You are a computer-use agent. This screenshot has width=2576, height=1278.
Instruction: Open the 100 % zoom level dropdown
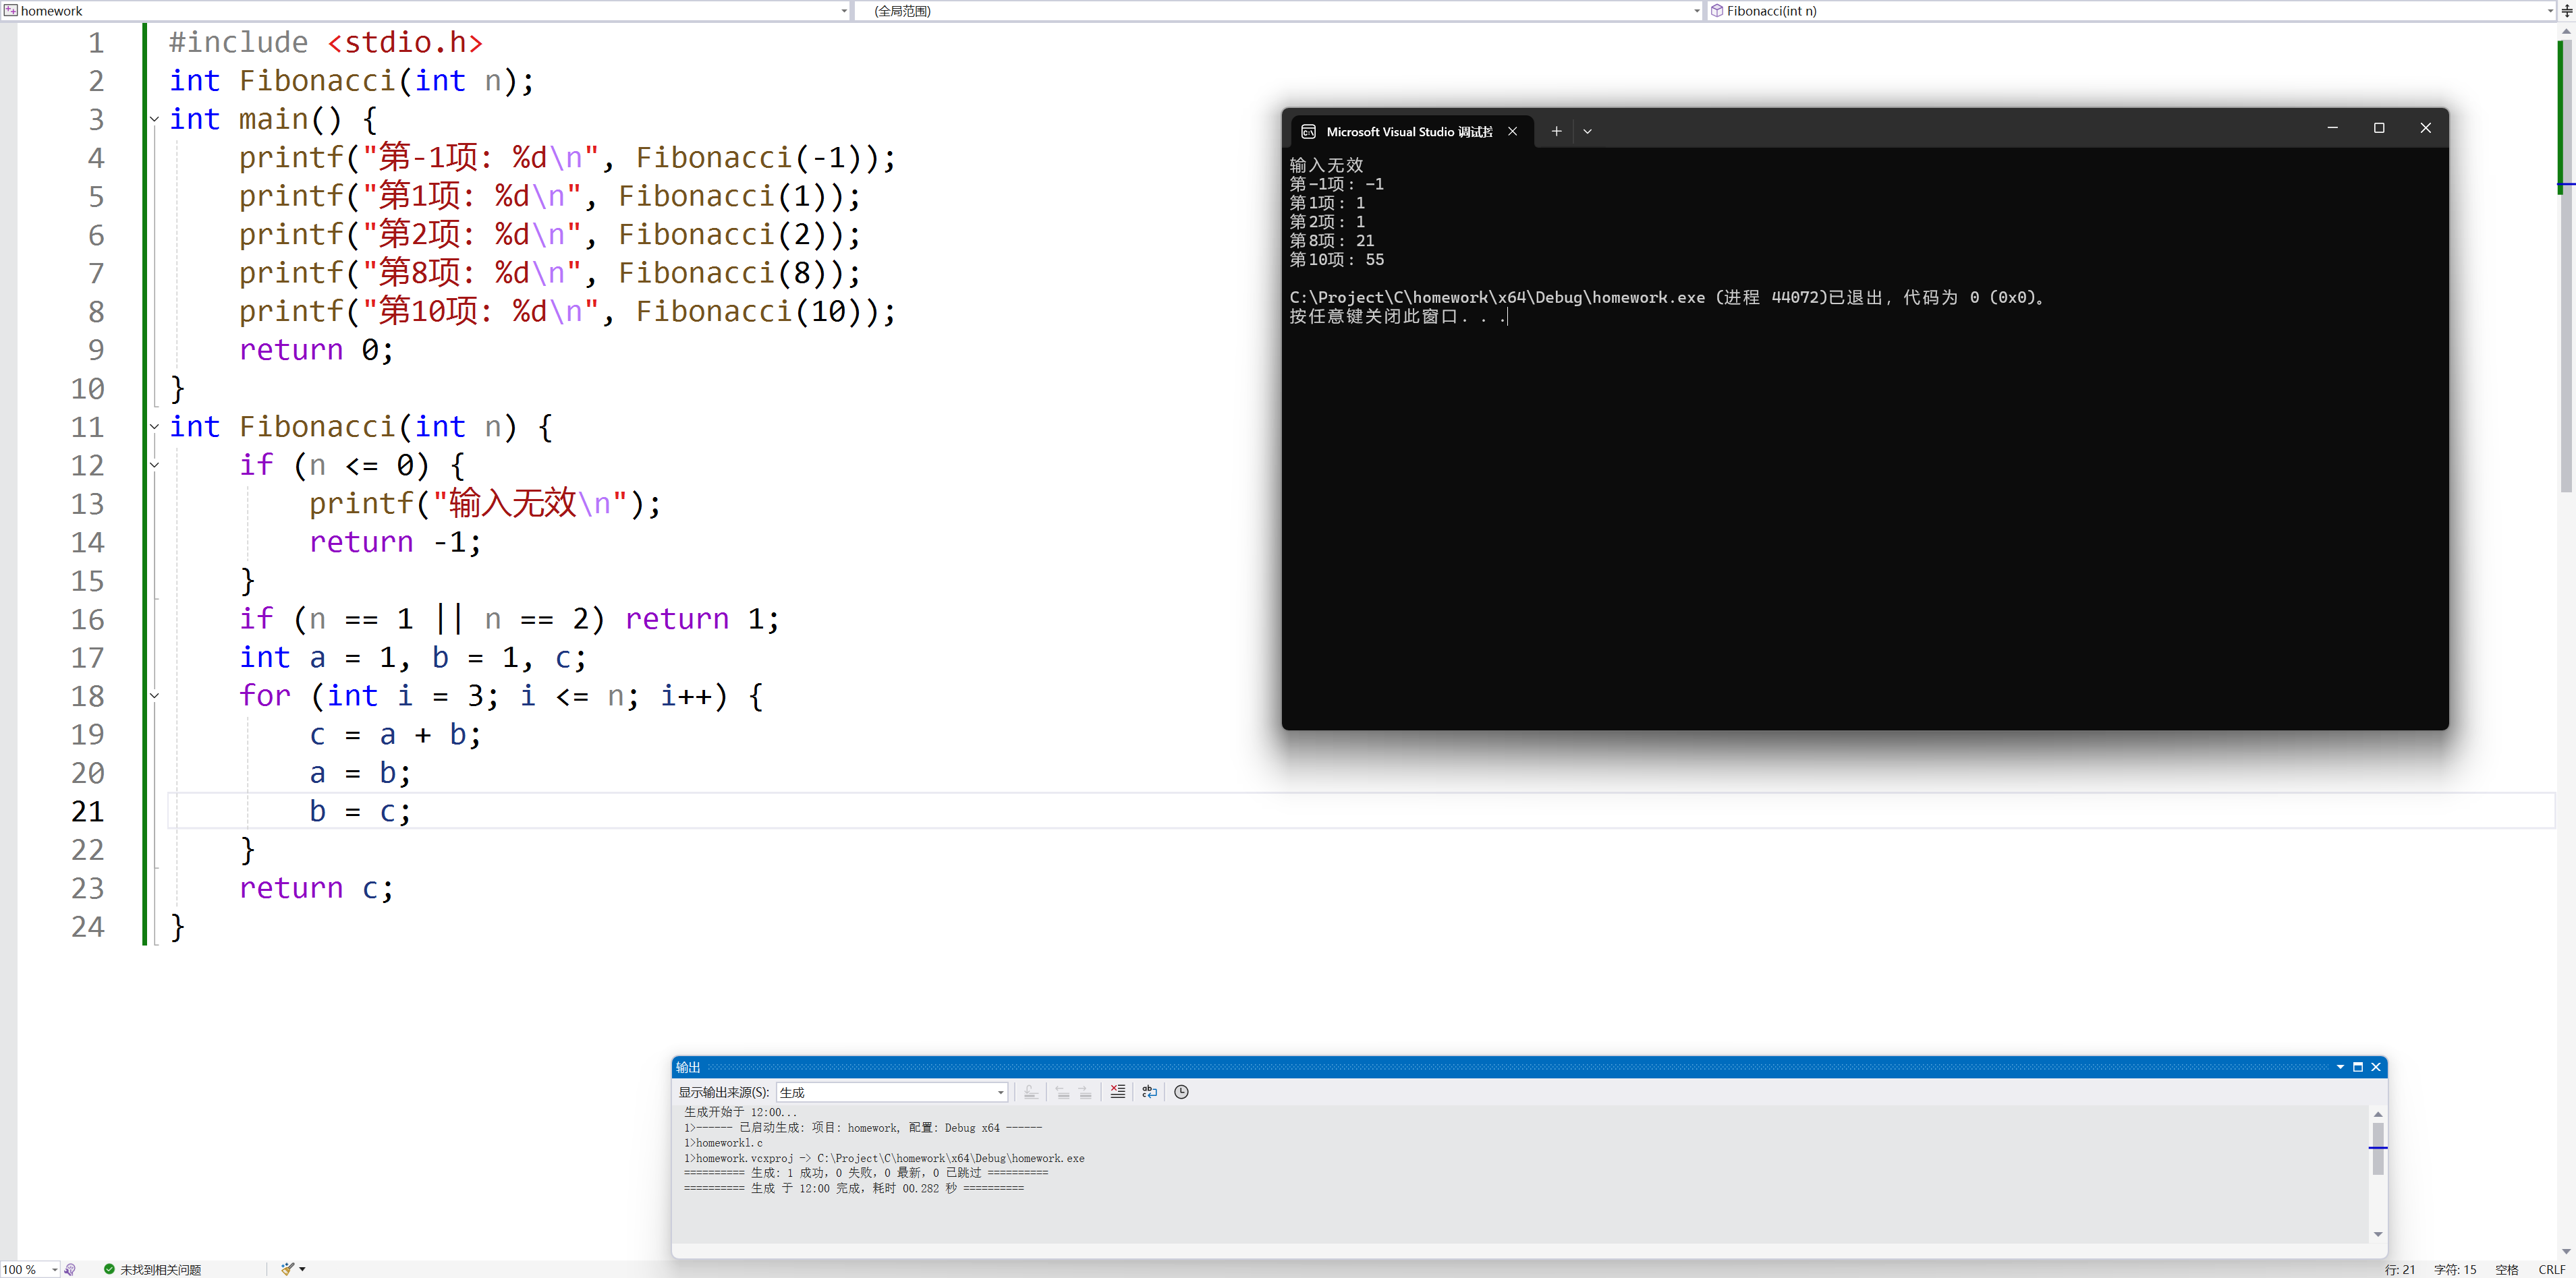(x=54, y=1269)
